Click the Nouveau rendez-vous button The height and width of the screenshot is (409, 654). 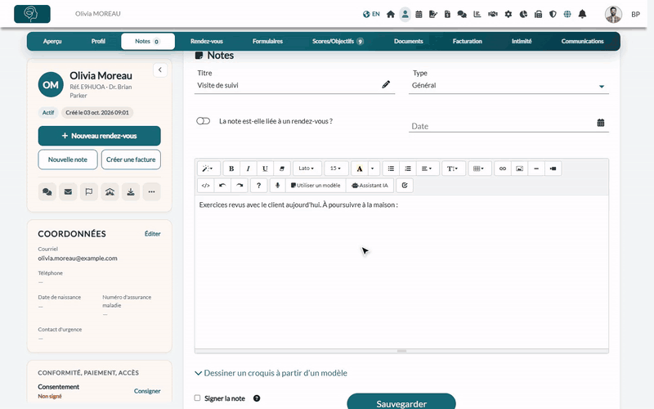[x=99, y=136]
